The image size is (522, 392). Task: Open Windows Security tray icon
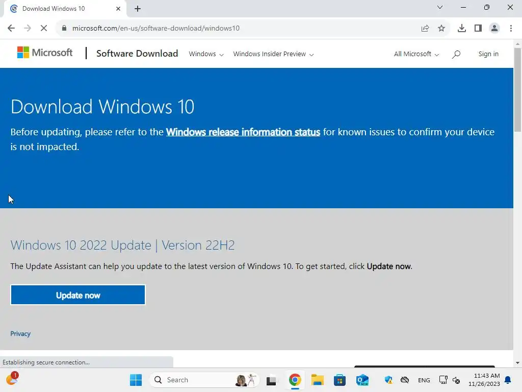[x=388, y=380]
